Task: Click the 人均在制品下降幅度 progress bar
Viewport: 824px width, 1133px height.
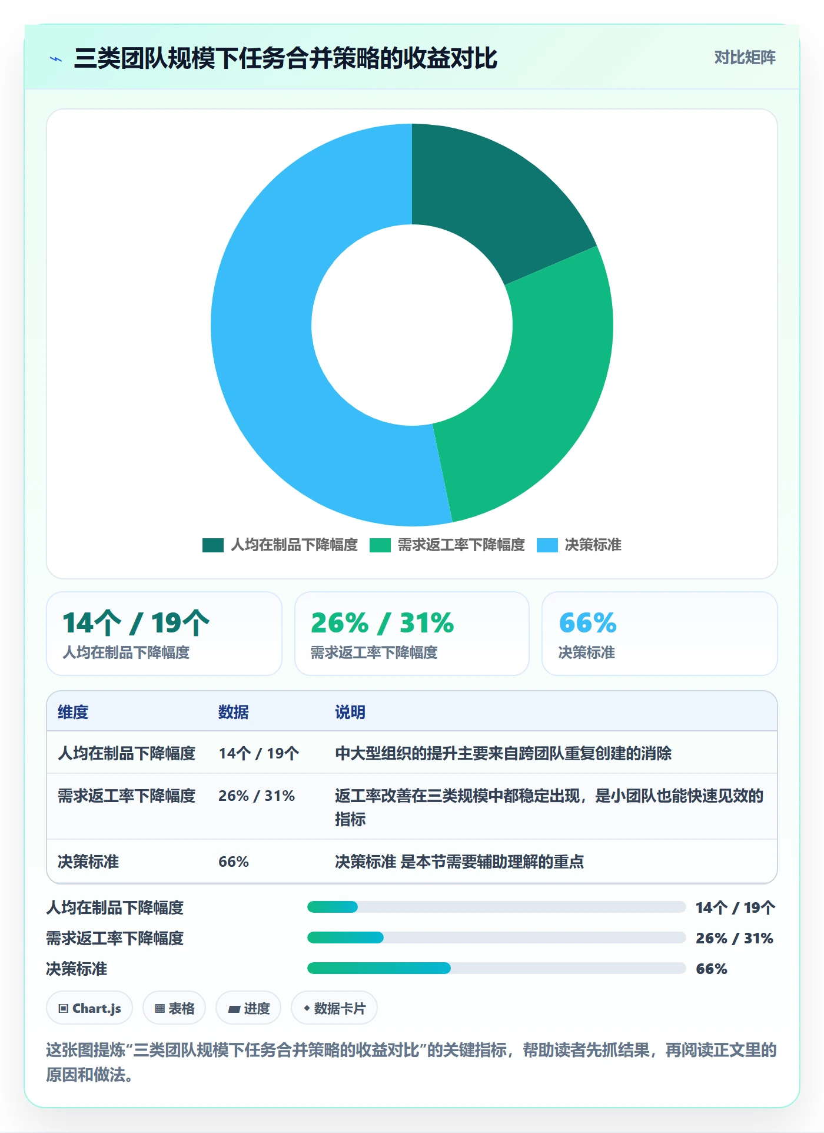Action: tap(496, 907)
